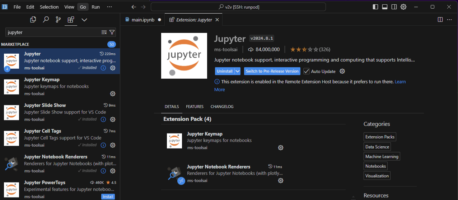The height and width of the screenshot is (200, 458).
Task: Open the Explorer view icon
Action: 33,20
